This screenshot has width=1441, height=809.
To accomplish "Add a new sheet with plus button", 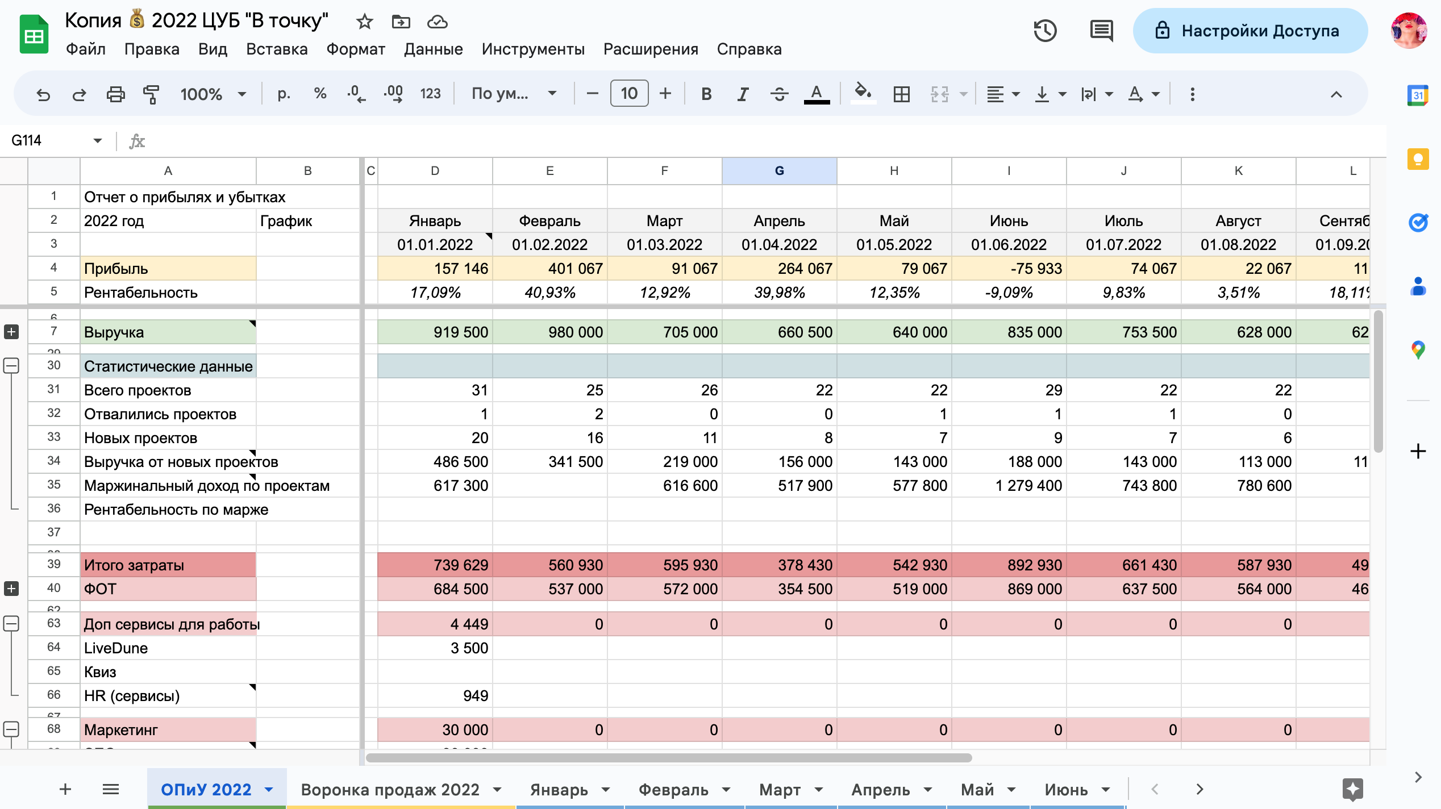I will (x=65, y=789).
